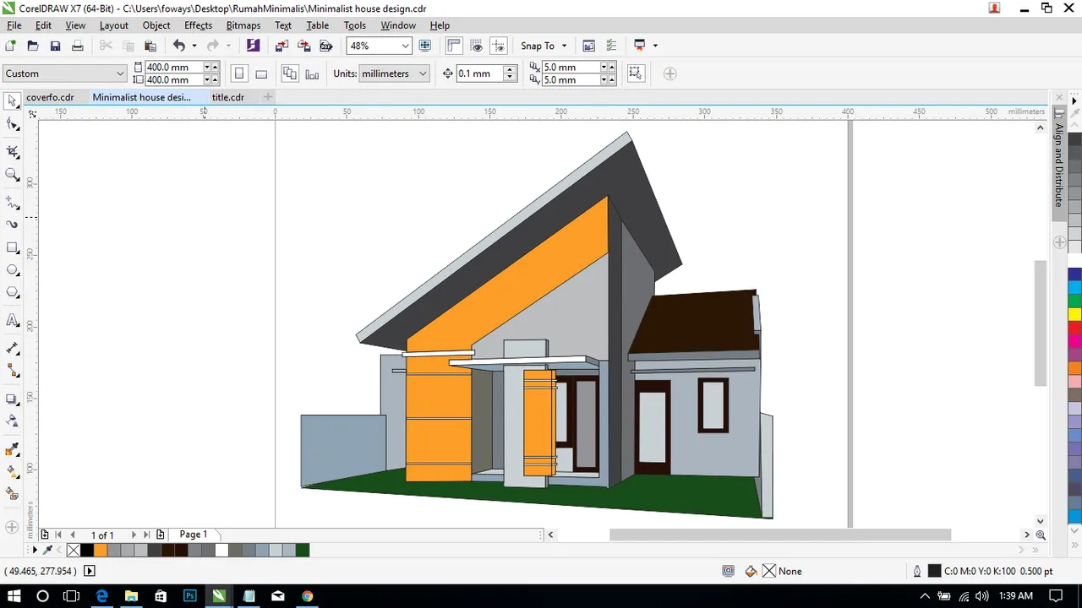
Task: Click the Full-screen preview icon
Action: (425, 46)
